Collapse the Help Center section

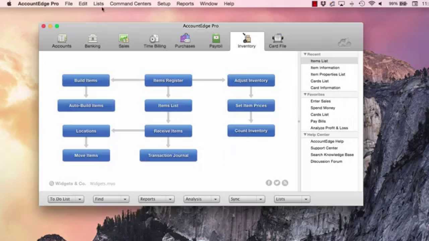click(305, 135)
